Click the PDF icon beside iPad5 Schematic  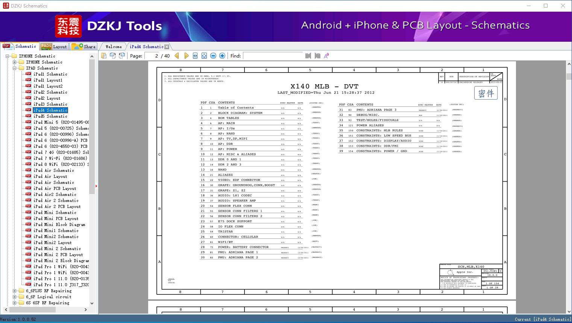28,116
